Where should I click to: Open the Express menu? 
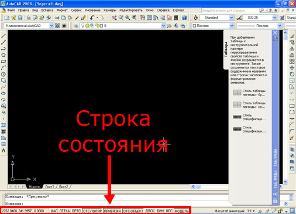coord(178,10)
